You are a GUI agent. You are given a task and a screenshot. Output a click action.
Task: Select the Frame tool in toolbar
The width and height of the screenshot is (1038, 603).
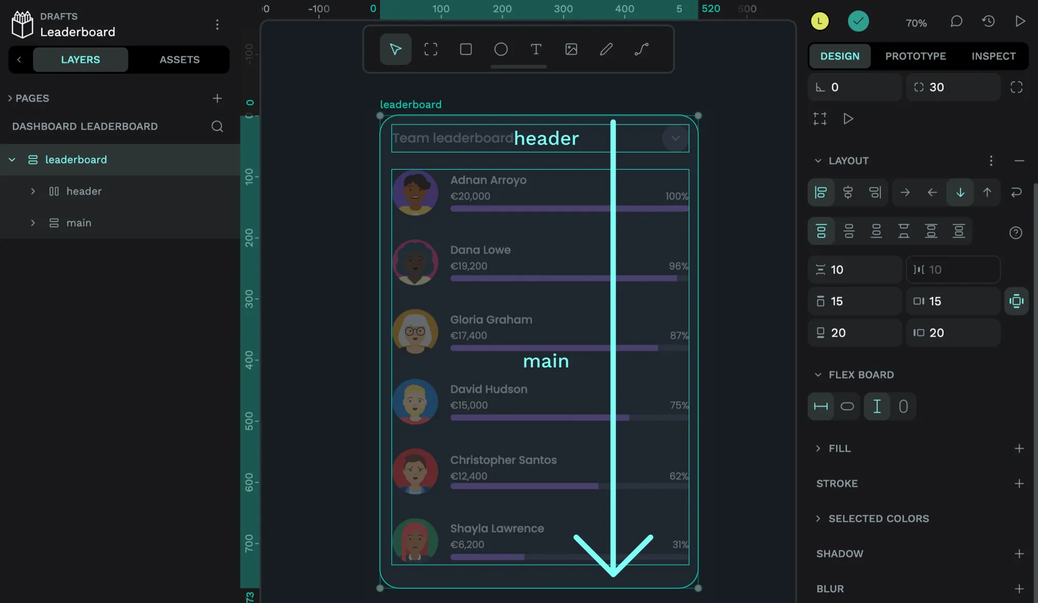430,49
